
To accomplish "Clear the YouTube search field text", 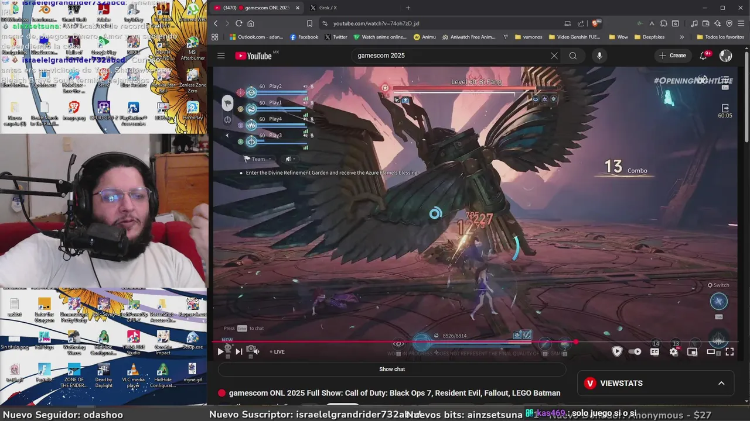I will (x=554, y=56).
